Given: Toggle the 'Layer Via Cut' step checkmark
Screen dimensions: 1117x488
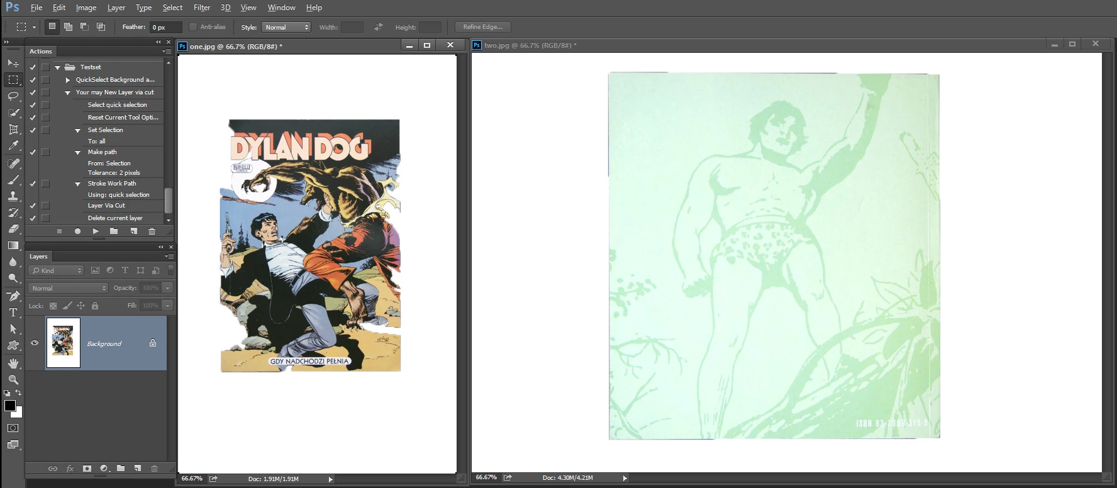Looking at the screenshot, I should [x=33, y=206].
